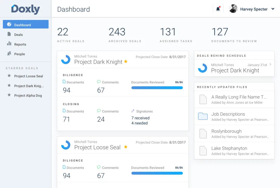Click the 22 Active Deals stat
The width and height of the screenshot is (280, 188).
point(71,35)
